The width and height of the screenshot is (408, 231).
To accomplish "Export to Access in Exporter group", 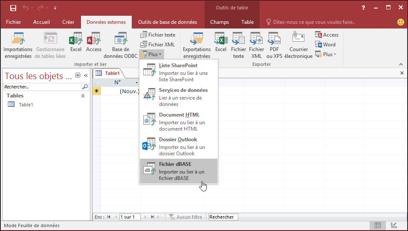I will pos(327,35).
